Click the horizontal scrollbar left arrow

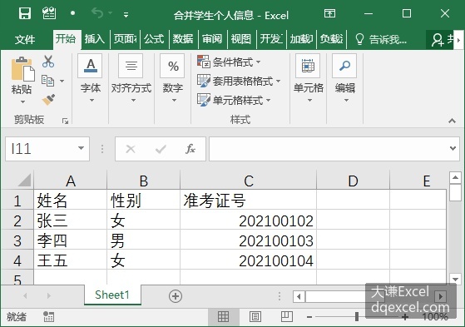point(299,296)
